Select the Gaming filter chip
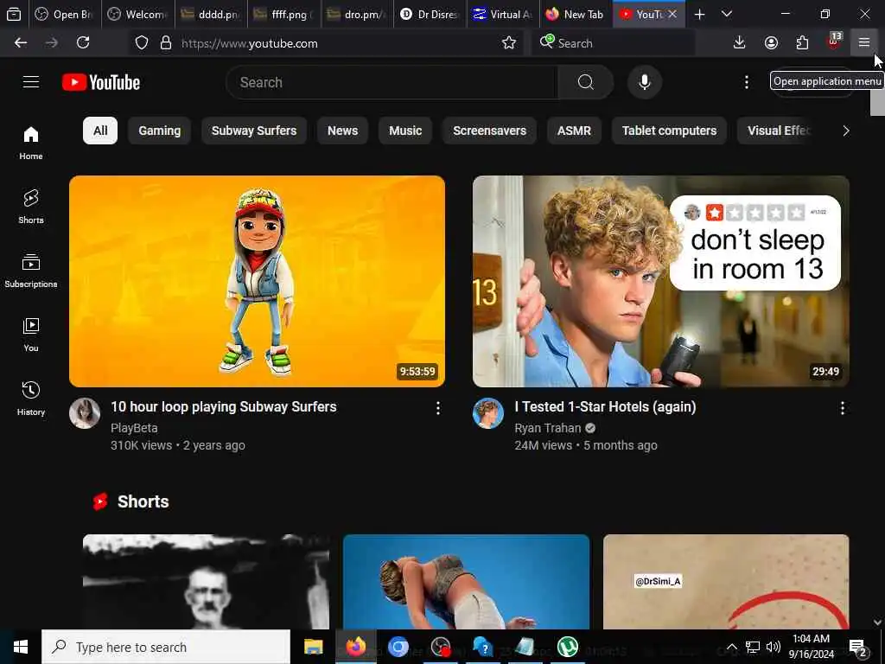This screenshot has height=664, width=885. tap(160, 131)
